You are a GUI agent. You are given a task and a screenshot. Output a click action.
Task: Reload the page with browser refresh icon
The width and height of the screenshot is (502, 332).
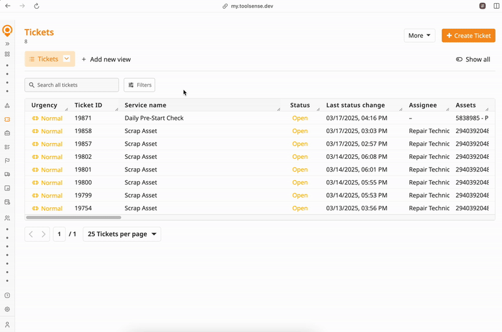click(x=36, y=6)
